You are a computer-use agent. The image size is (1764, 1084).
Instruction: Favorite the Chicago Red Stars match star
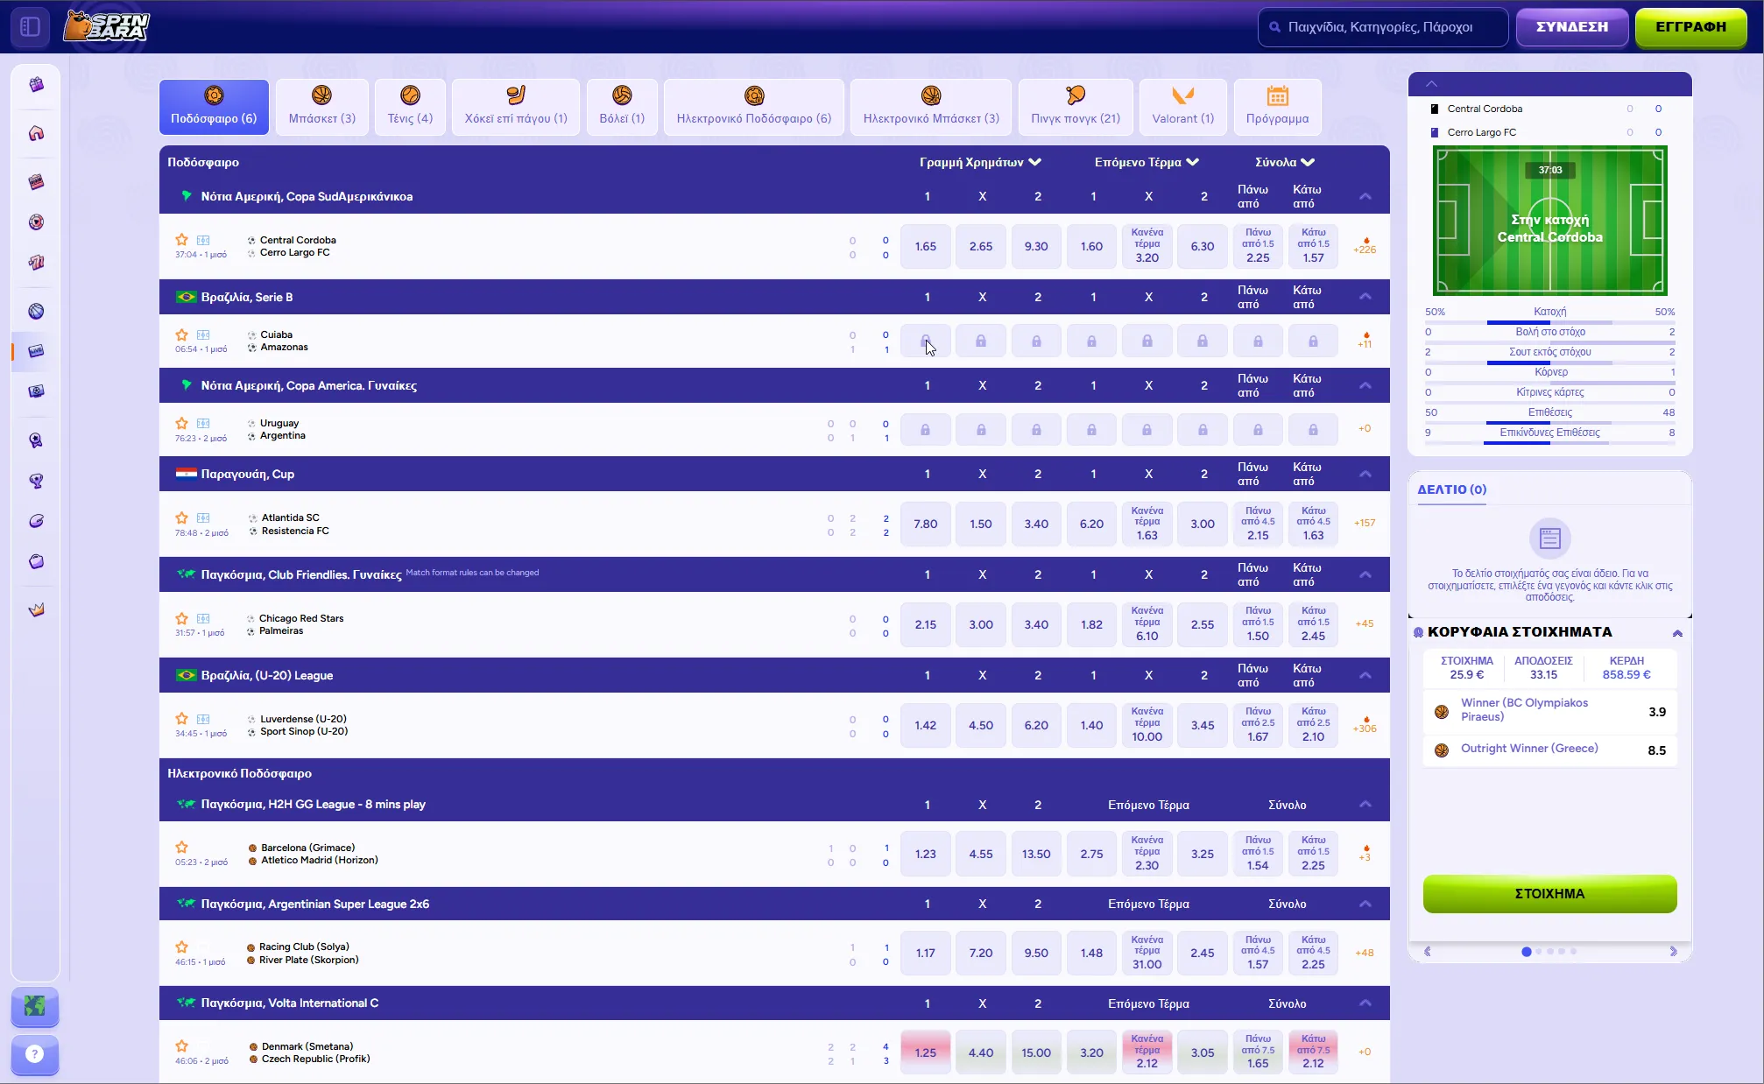tap(181, 618)
